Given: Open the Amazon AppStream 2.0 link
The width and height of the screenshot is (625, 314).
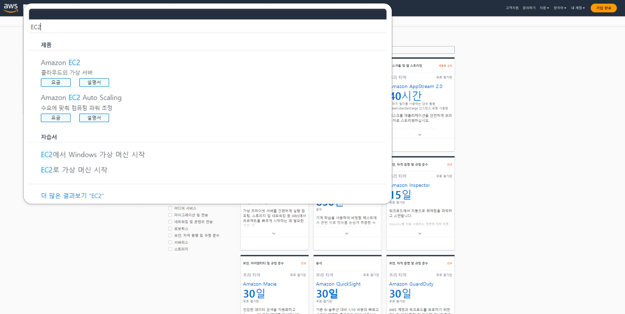Looking at the screenshot, I should (x=417, y=87).
